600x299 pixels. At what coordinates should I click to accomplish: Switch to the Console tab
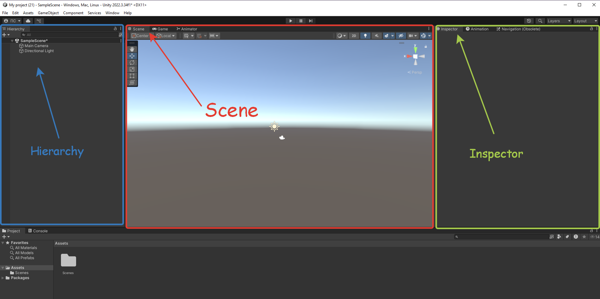(38, 231)
